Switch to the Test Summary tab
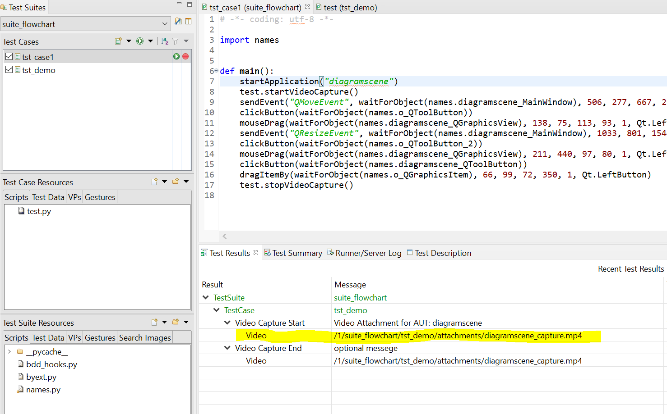This screenshot has height=414, width=667. pyautogui.click(x=297, y=253)
